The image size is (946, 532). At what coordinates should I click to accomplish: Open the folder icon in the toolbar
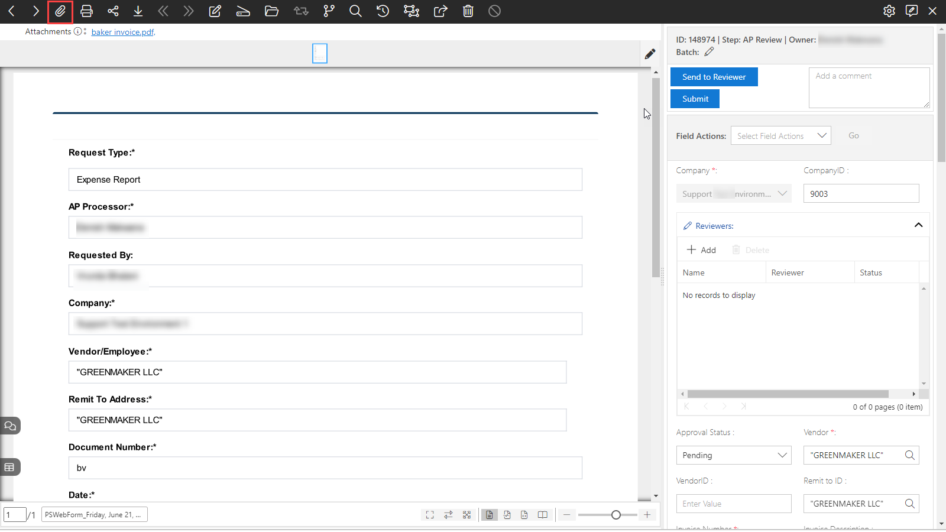(x=271, y=11)
